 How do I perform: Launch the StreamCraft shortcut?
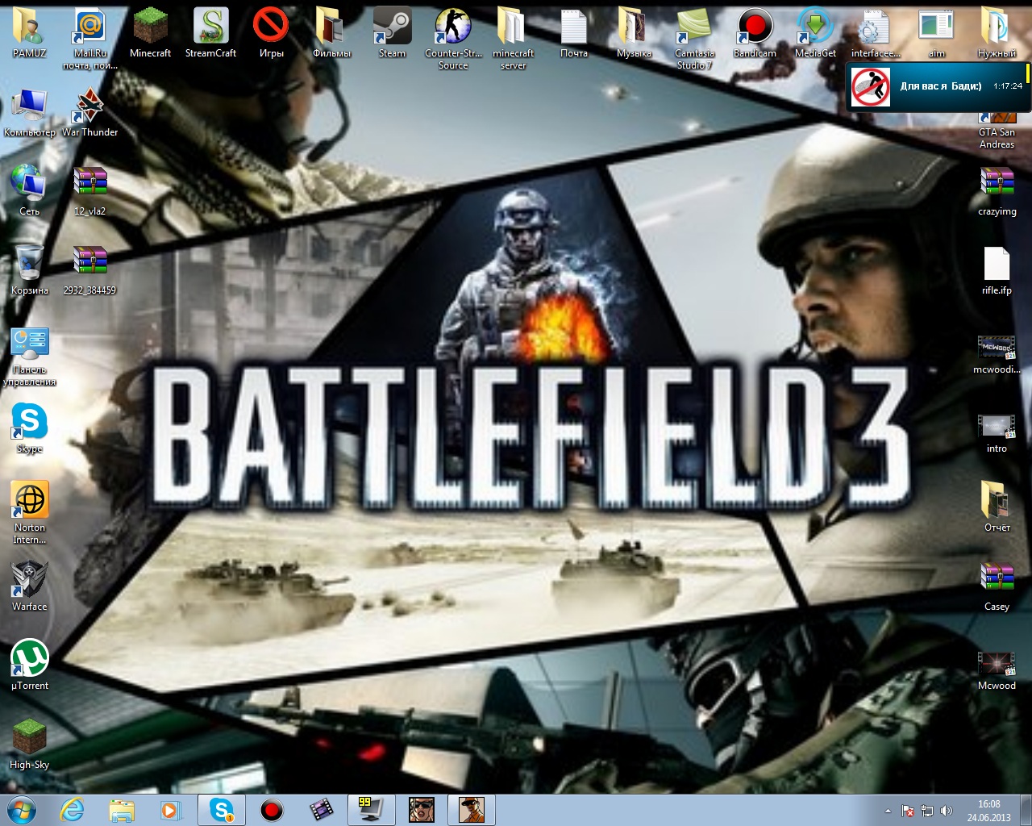coord(210,32)
